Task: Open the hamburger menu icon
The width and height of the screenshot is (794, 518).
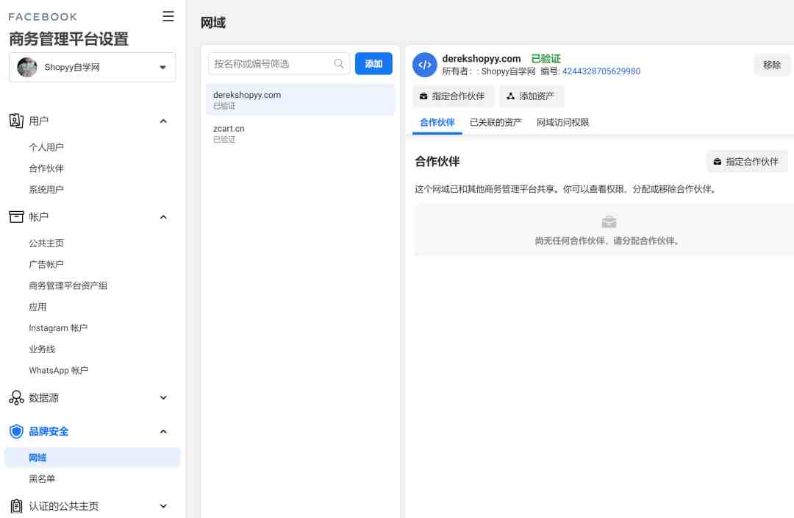Action: click(168, 16)
